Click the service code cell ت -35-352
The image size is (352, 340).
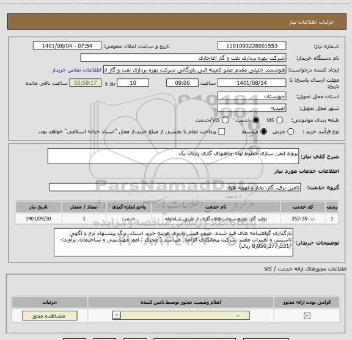pyautogui.click(x=302, y=219)
